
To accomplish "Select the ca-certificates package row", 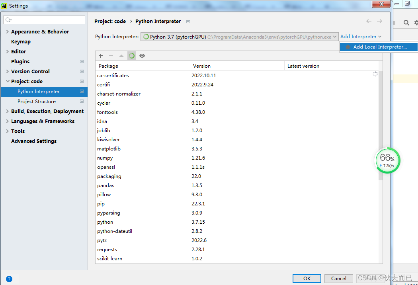I will coord(237,76).
